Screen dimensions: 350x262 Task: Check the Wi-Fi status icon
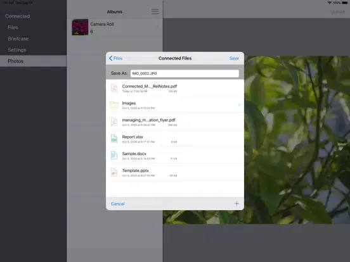click(330, 3)
